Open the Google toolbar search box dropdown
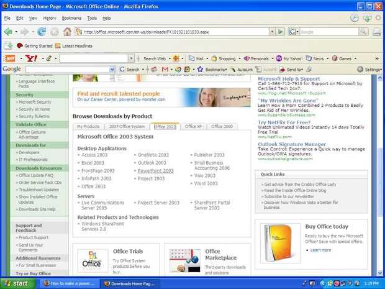 coord(112,70)
